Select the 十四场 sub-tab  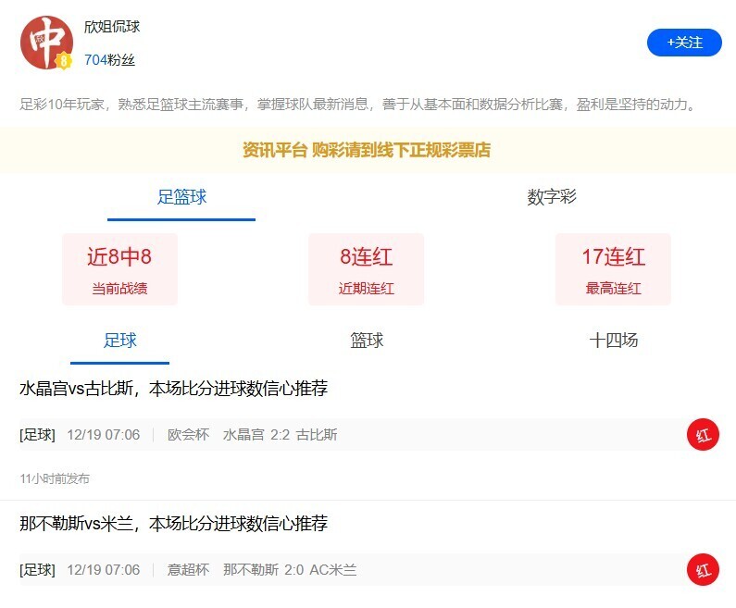click(613, 341)
